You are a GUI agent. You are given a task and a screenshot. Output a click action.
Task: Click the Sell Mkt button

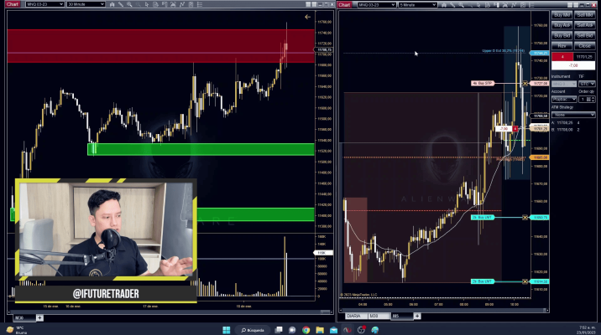pyautogui.click(x=585, y=14)
